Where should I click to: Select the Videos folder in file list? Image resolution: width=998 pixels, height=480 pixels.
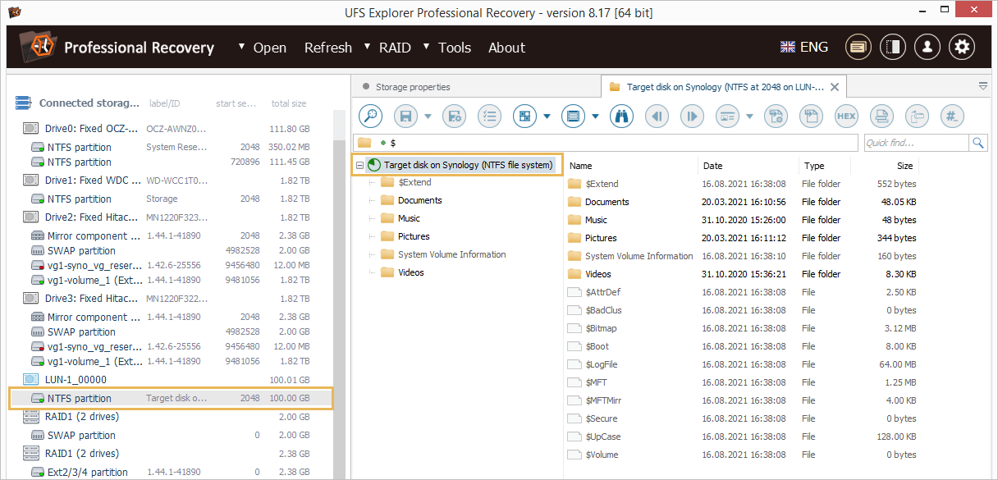[x=742, y=274]
